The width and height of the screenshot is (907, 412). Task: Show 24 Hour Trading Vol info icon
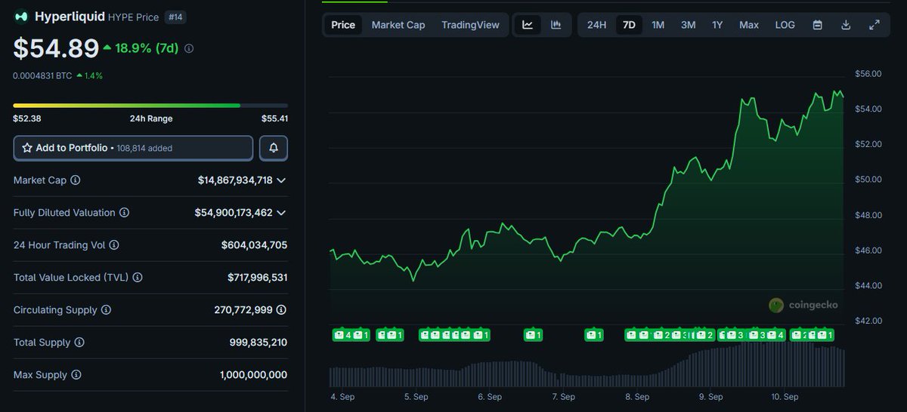coord(114,245)
